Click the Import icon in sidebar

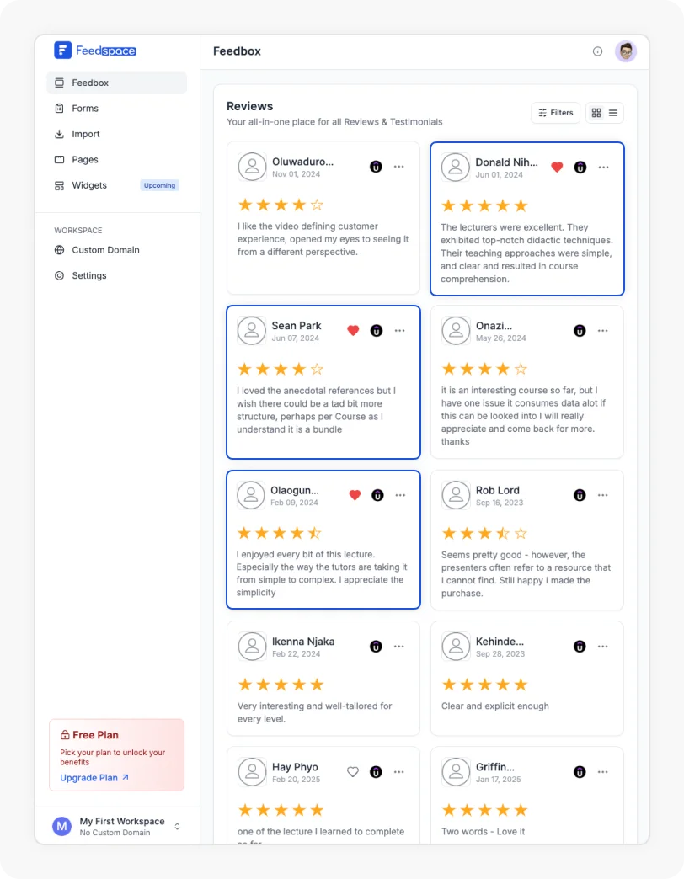click(x=59, y=134)
